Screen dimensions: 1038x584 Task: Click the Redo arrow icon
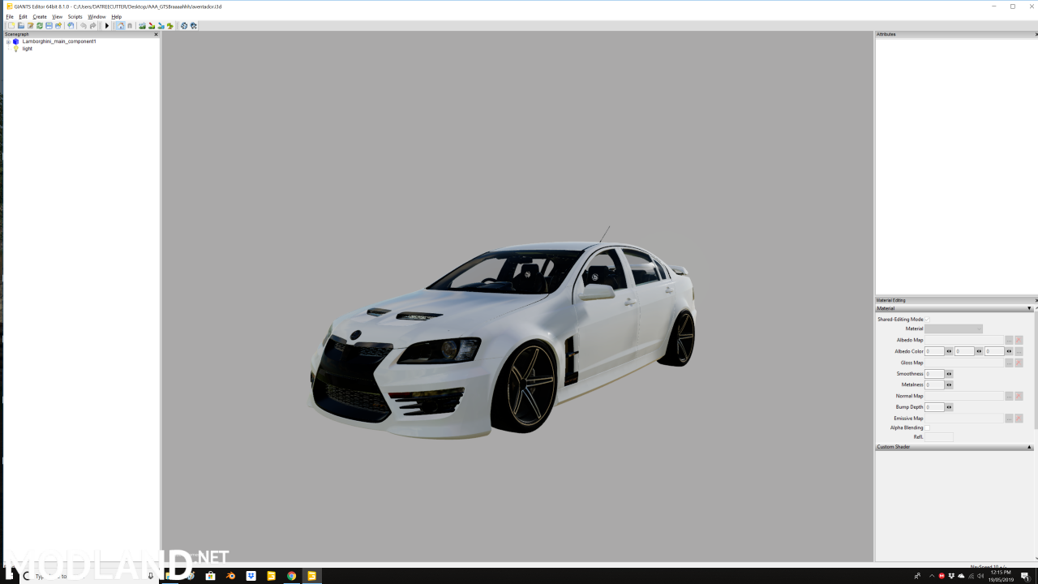click(x=92, y=26)
